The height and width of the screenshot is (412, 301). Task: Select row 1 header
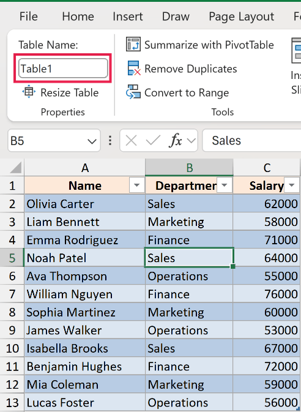(12, 185)
